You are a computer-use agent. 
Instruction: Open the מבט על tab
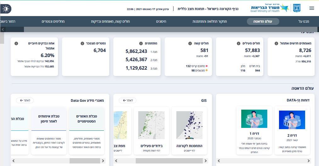click(x=304, y=21)
